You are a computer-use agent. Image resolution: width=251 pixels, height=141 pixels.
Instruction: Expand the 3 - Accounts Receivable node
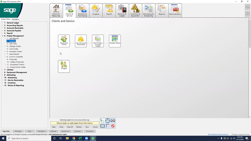pyautogui.click(x=3, y=28)
